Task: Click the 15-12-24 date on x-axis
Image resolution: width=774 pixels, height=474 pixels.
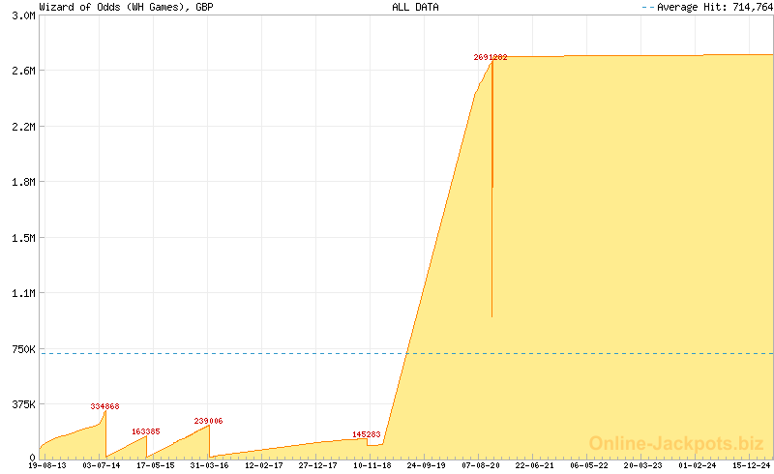Action: tap(751, 465)
